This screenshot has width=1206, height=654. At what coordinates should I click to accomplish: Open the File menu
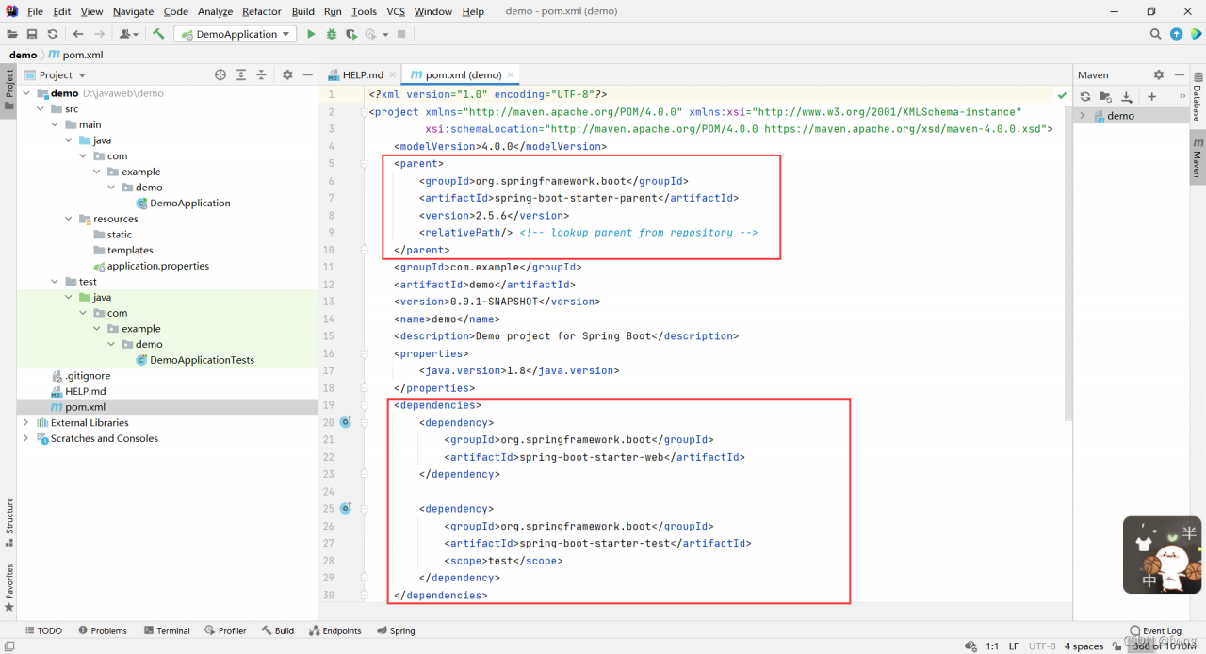[x=36, y=11]
